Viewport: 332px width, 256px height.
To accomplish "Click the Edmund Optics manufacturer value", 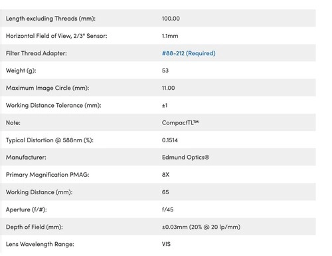I will coord(185,158).
